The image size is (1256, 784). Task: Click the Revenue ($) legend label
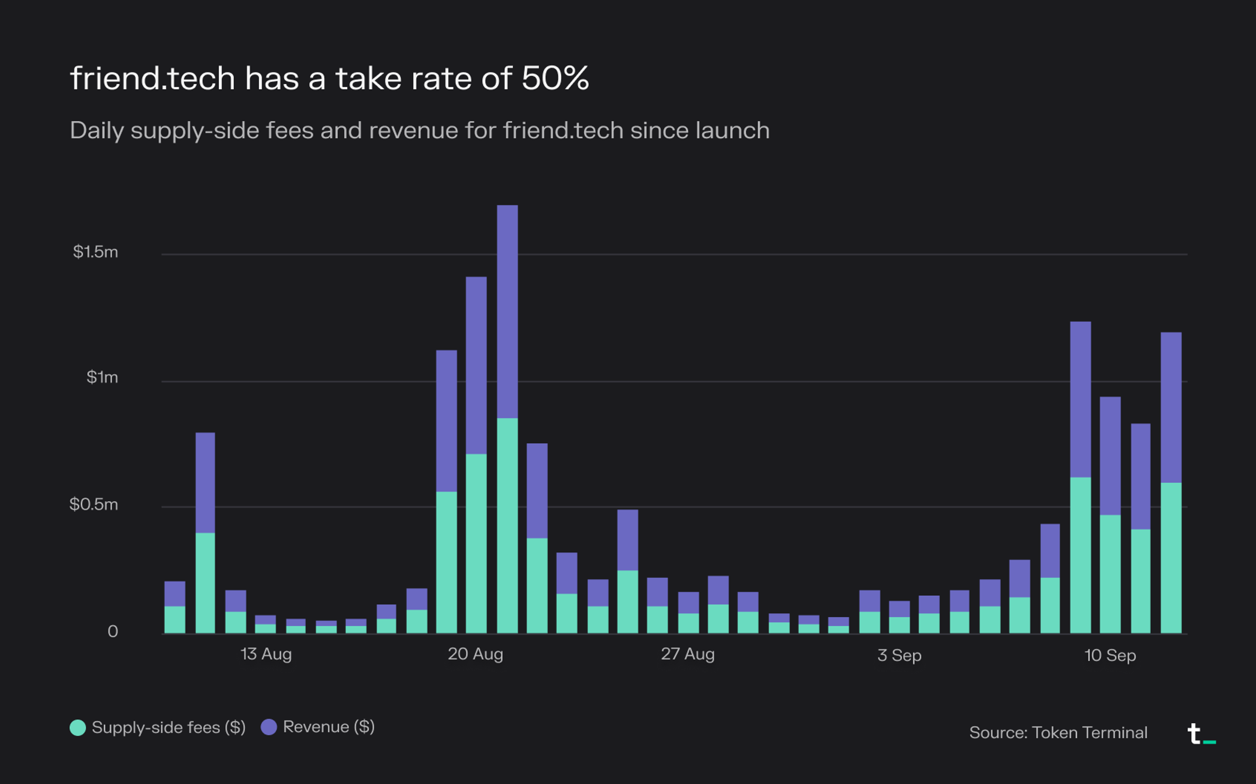pyautogui.click(x=329, y=727)
